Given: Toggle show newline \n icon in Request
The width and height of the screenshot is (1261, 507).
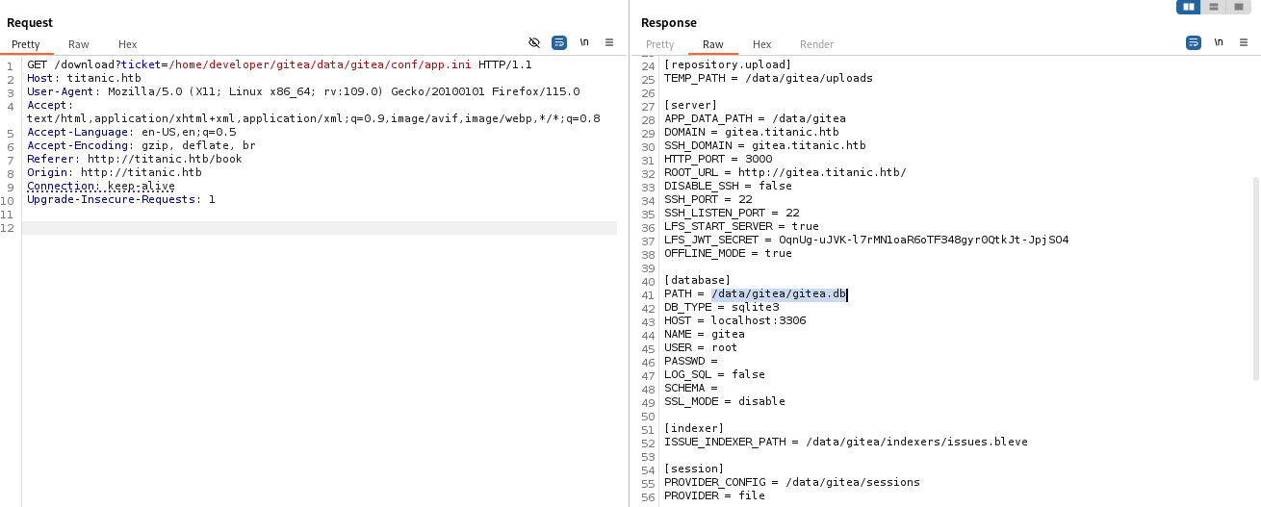Looking at the screenshot, I should (x=584, y=42).
